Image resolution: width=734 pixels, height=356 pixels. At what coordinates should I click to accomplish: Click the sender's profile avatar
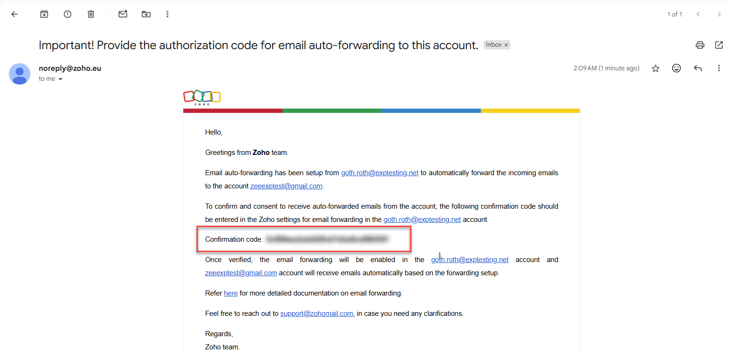point(19,74)
